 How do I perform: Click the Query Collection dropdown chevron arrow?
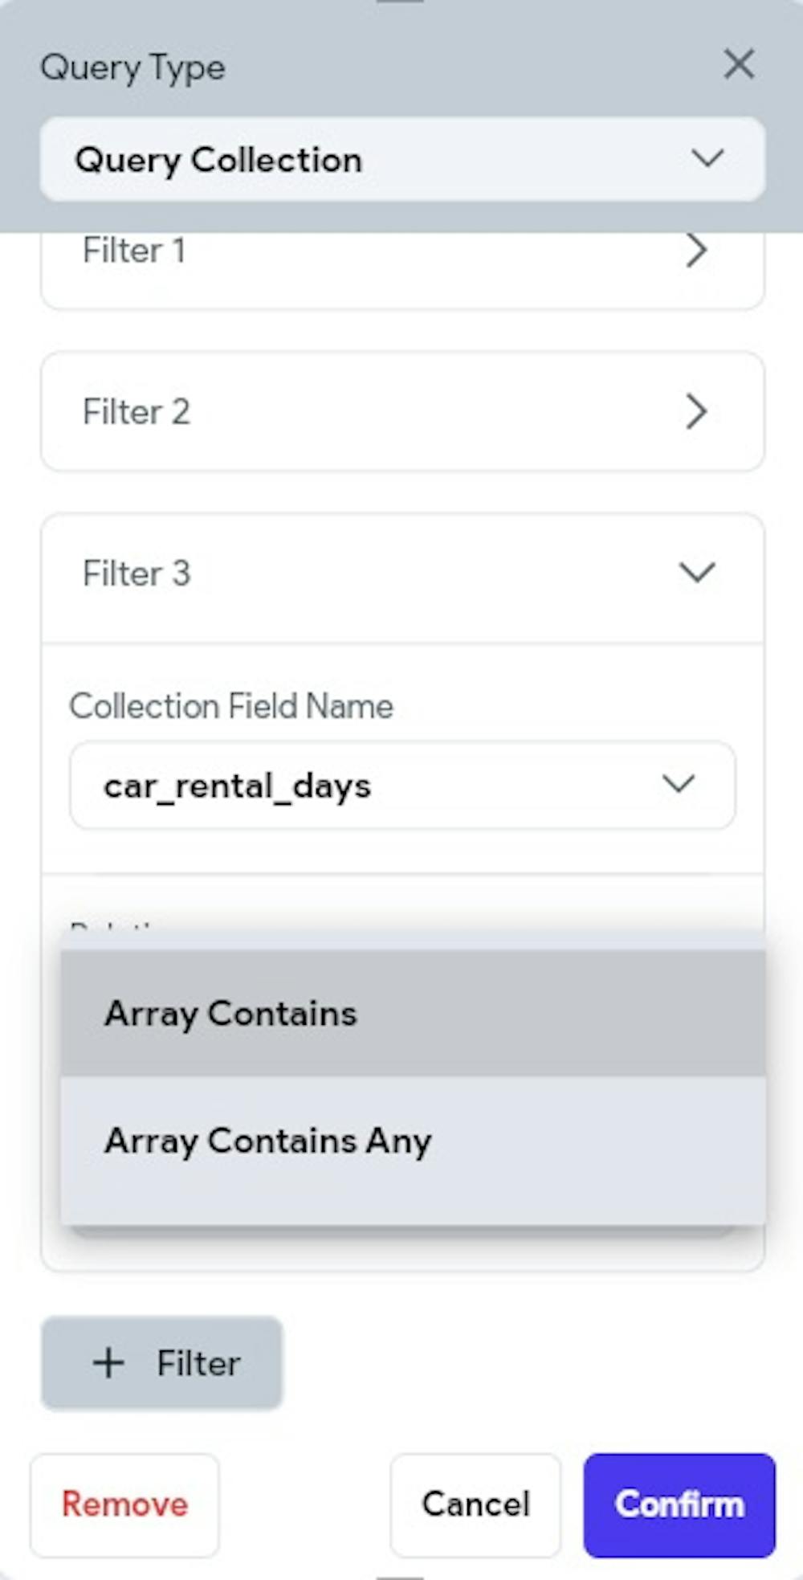707,158
